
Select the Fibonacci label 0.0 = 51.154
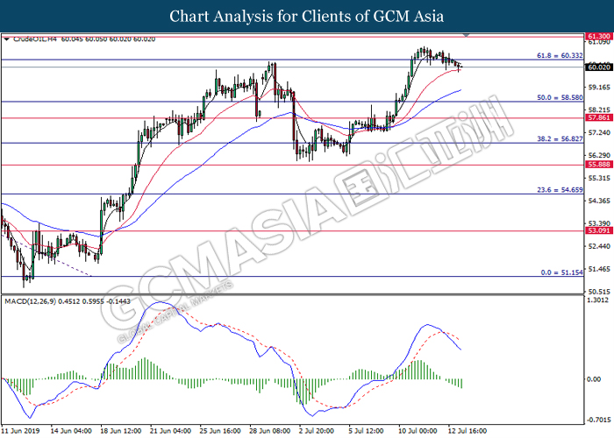[x=561, y=272]
